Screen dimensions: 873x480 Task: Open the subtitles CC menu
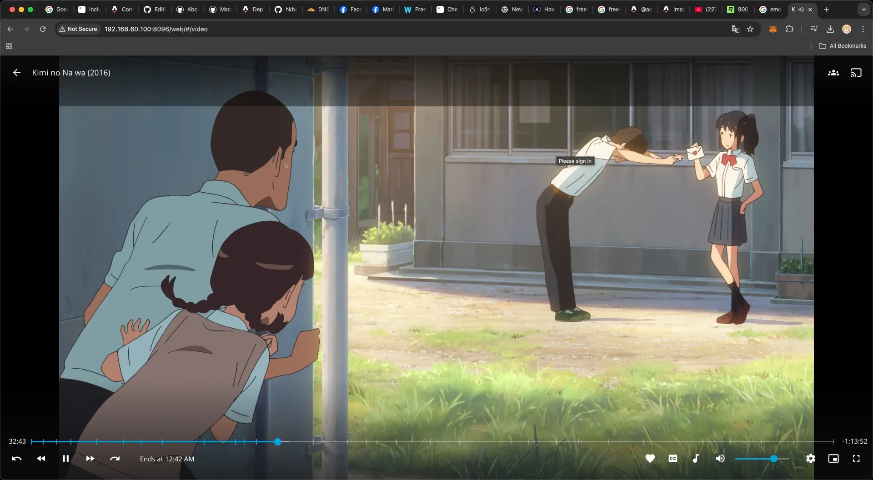tap(673, 459)
